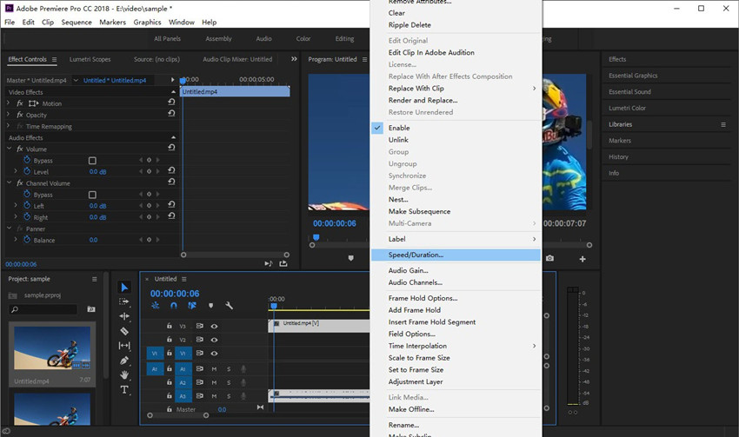The image size is (739, 437).
Task: Open the Master Untitled.mp4 clip dropdown
Action: (77, 81)
